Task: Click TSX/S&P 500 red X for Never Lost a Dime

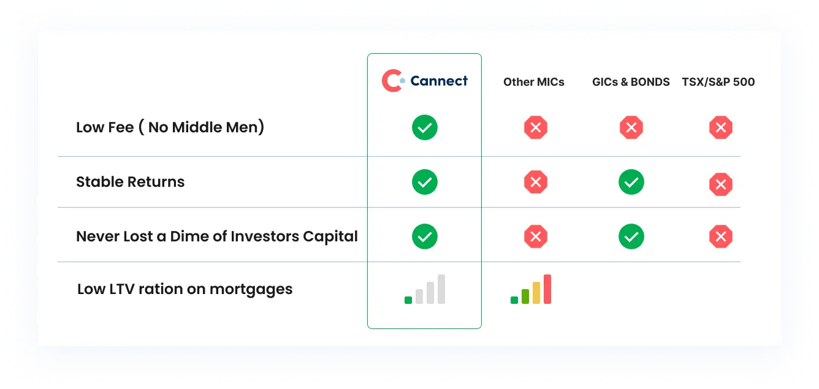Action: pos(721,236)
